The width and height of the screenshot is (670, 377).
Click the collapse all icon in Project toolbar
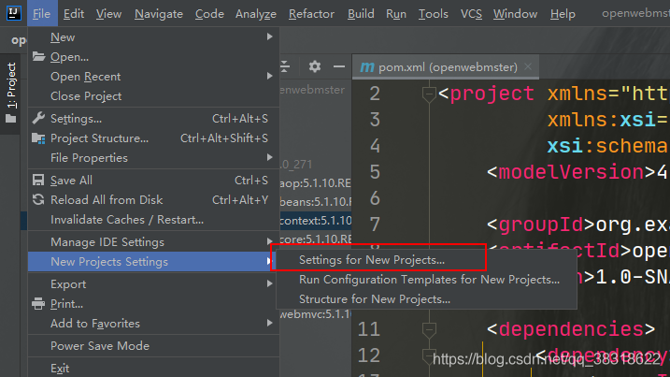point(284,66)
